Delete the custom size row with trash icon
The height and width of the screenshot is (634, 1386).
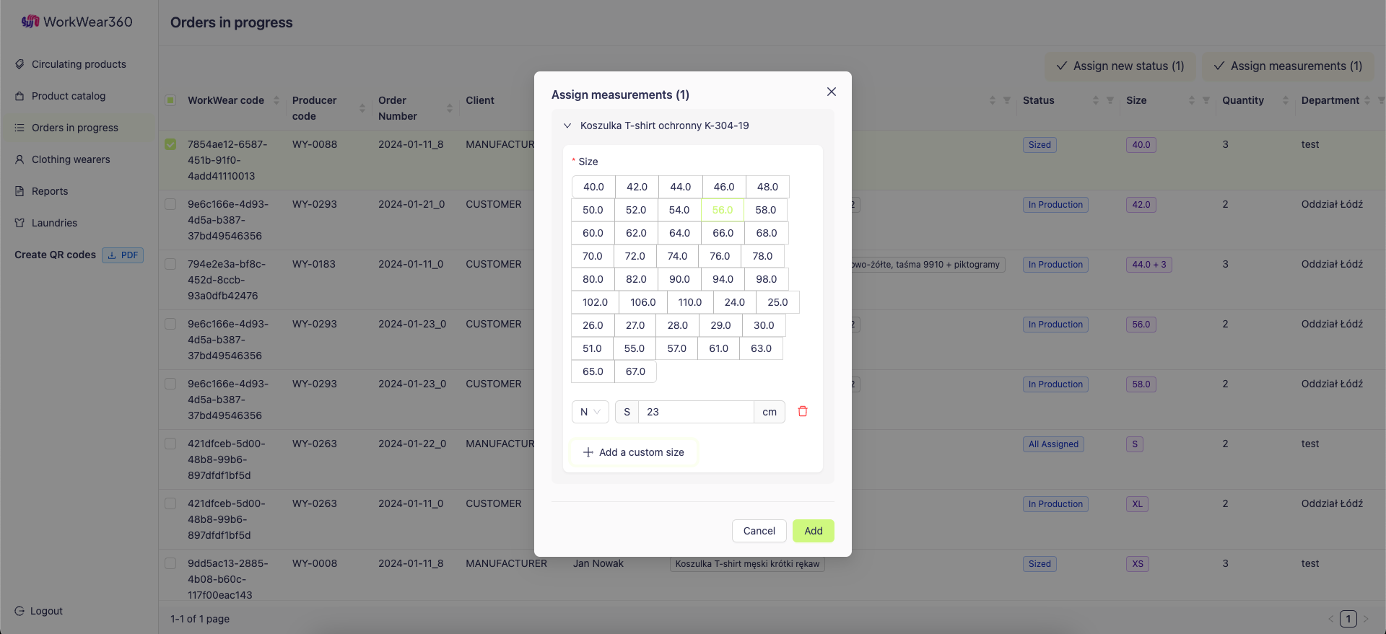click(802, 411)
